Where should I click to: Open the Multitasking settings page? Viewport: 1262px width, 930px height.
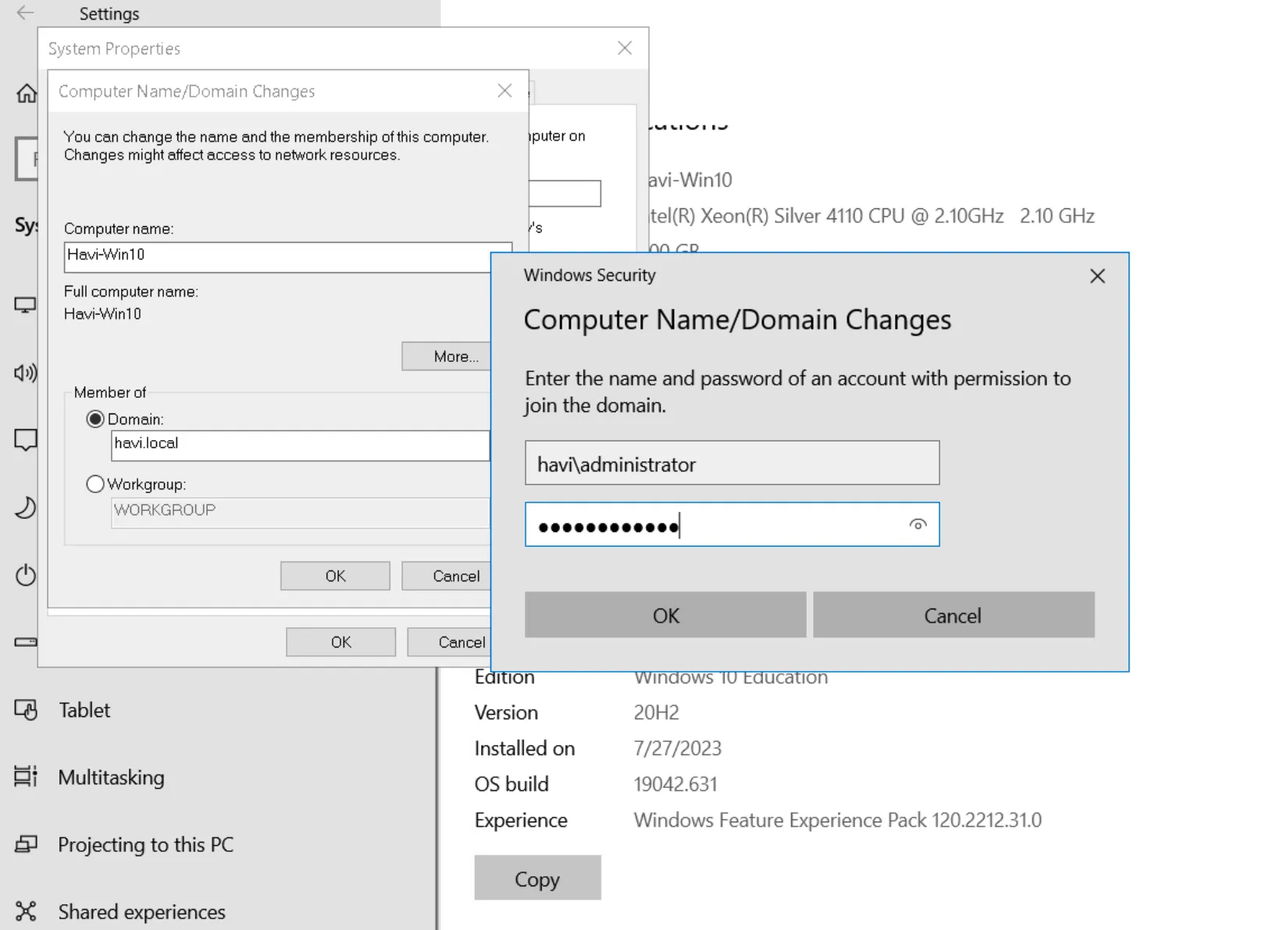[x=111, y=778]
